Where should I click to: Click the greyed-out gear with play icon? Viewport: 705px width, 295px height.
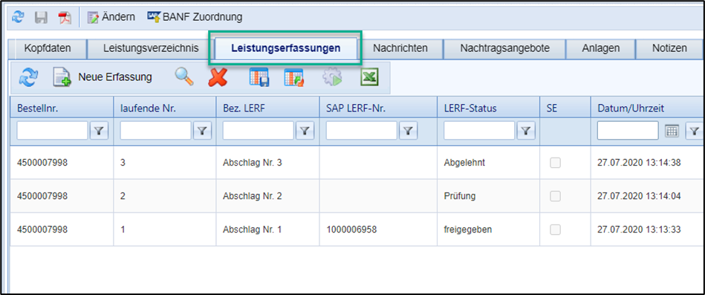click(332, 77)
